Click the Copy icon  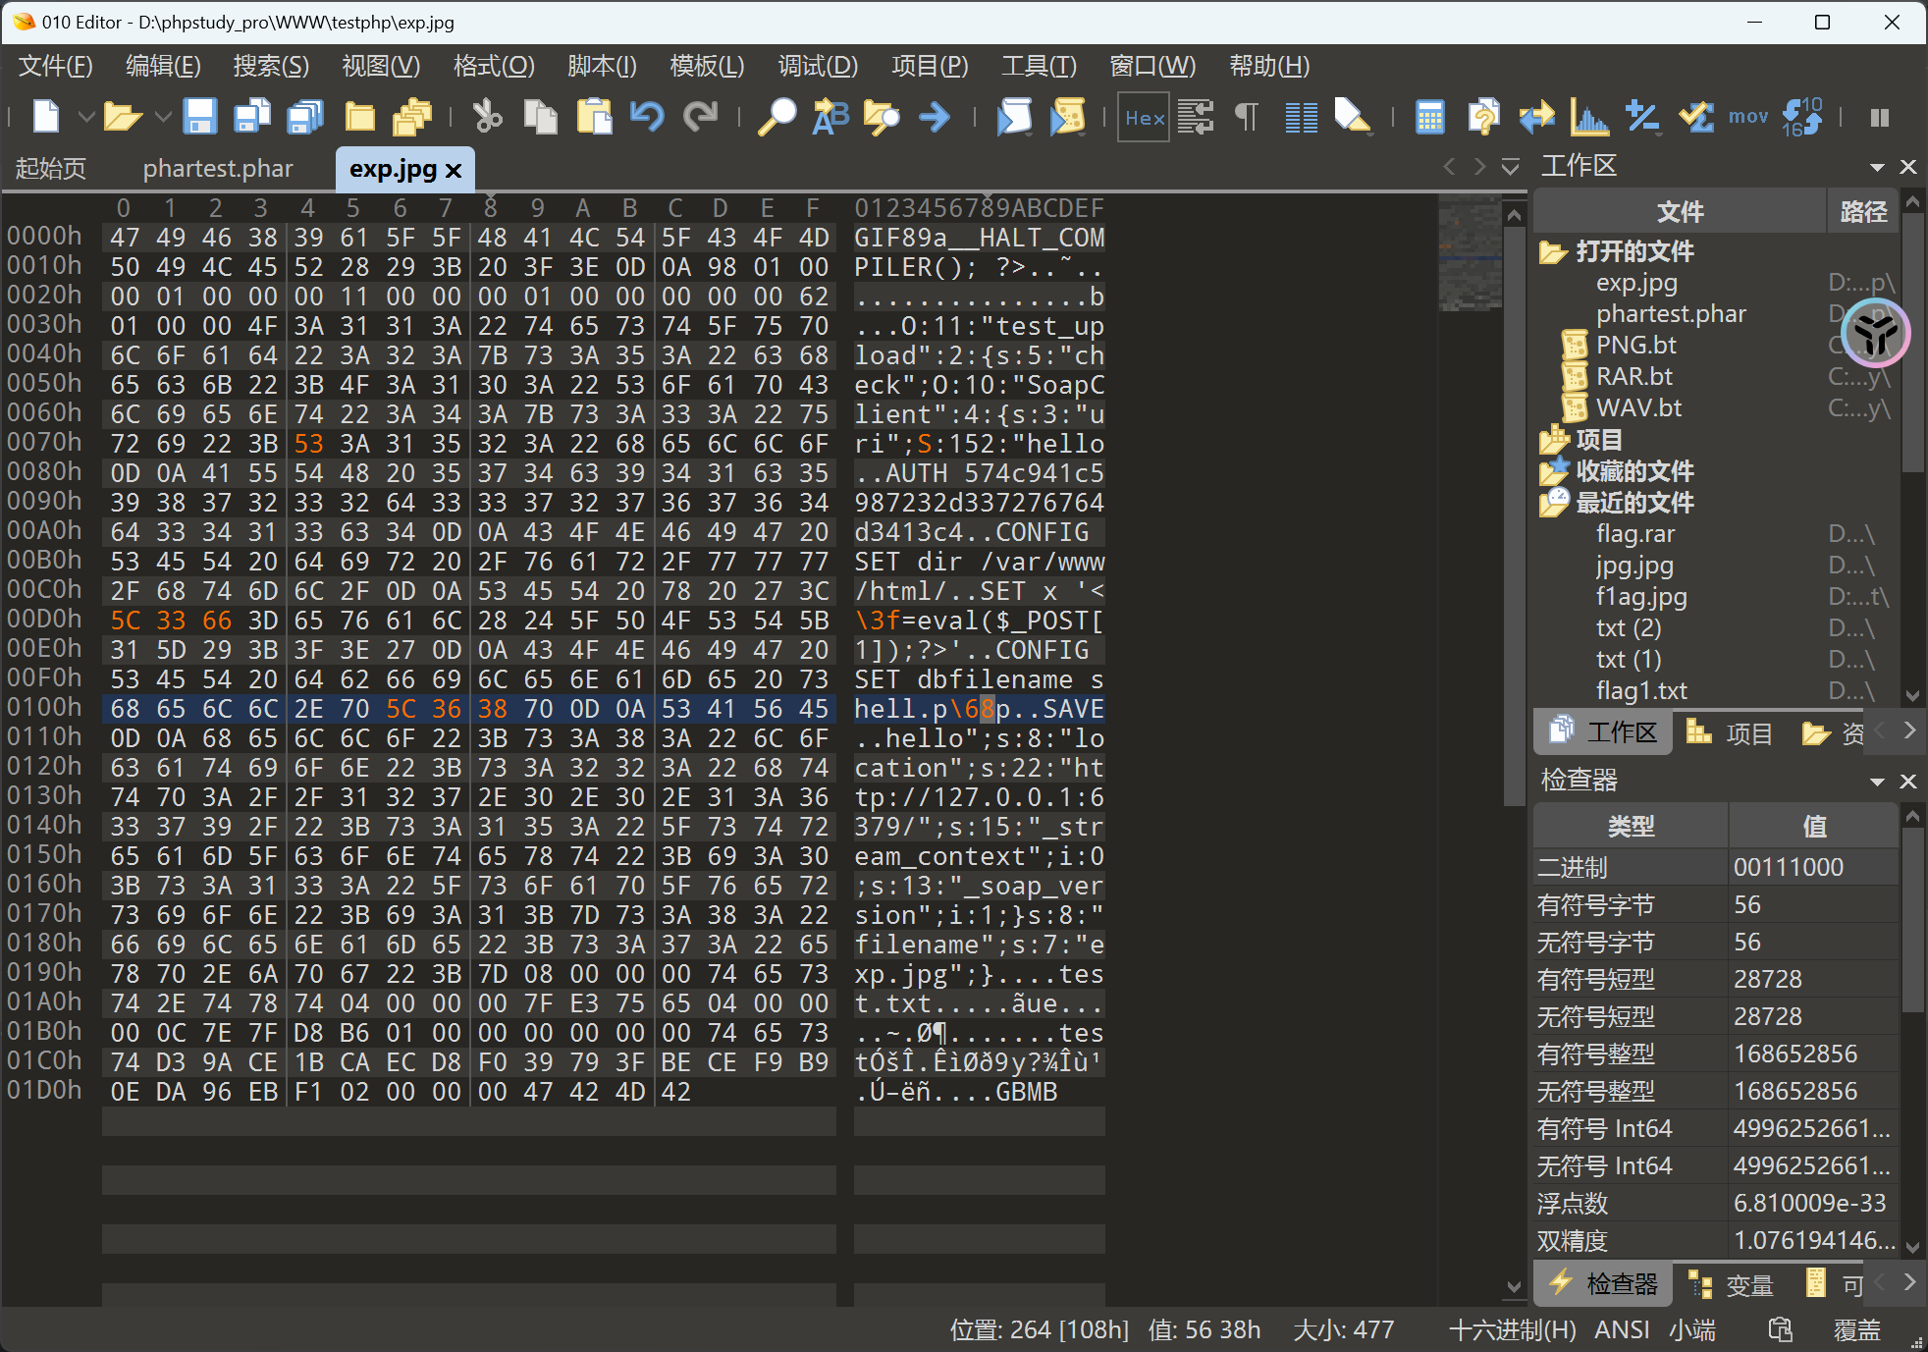(540, 117)
